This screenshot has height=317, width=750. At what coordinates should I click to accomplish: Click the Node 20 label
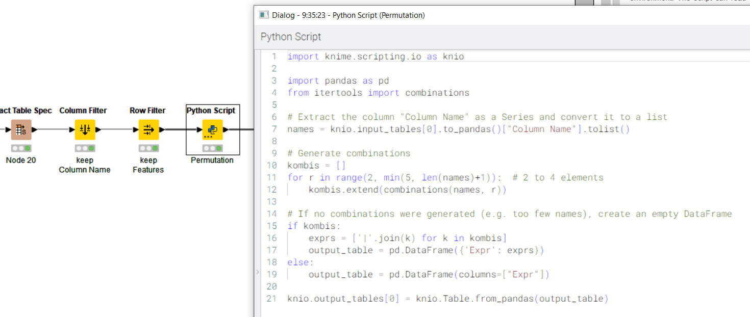point(20,160)
